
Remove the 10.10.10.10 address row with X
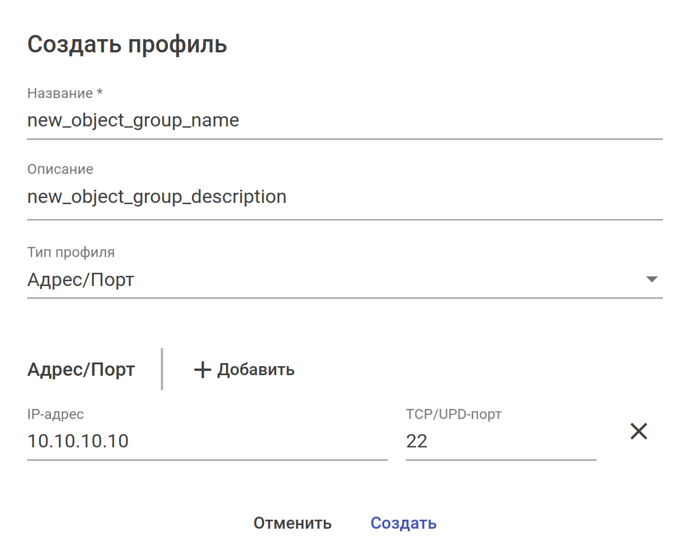point(638,431)
